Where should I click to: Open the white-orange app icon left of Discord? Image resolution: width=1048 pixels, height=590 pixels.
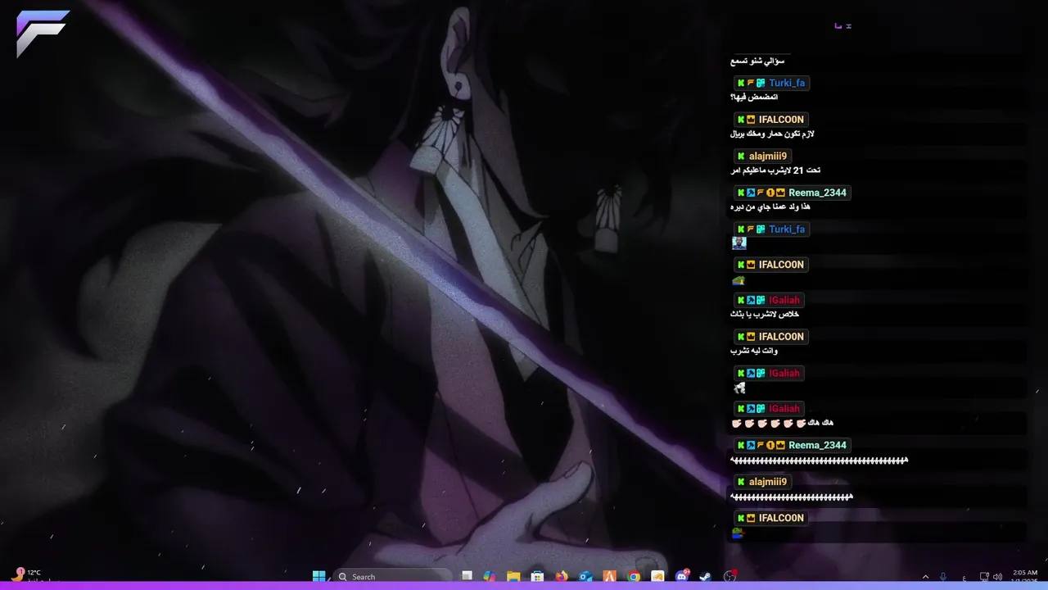tap(657, 576)
